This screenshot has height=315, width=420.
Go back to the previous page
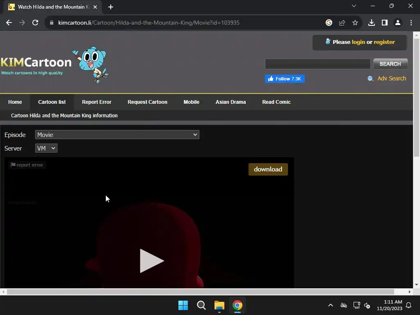click(x=9, y=23)
